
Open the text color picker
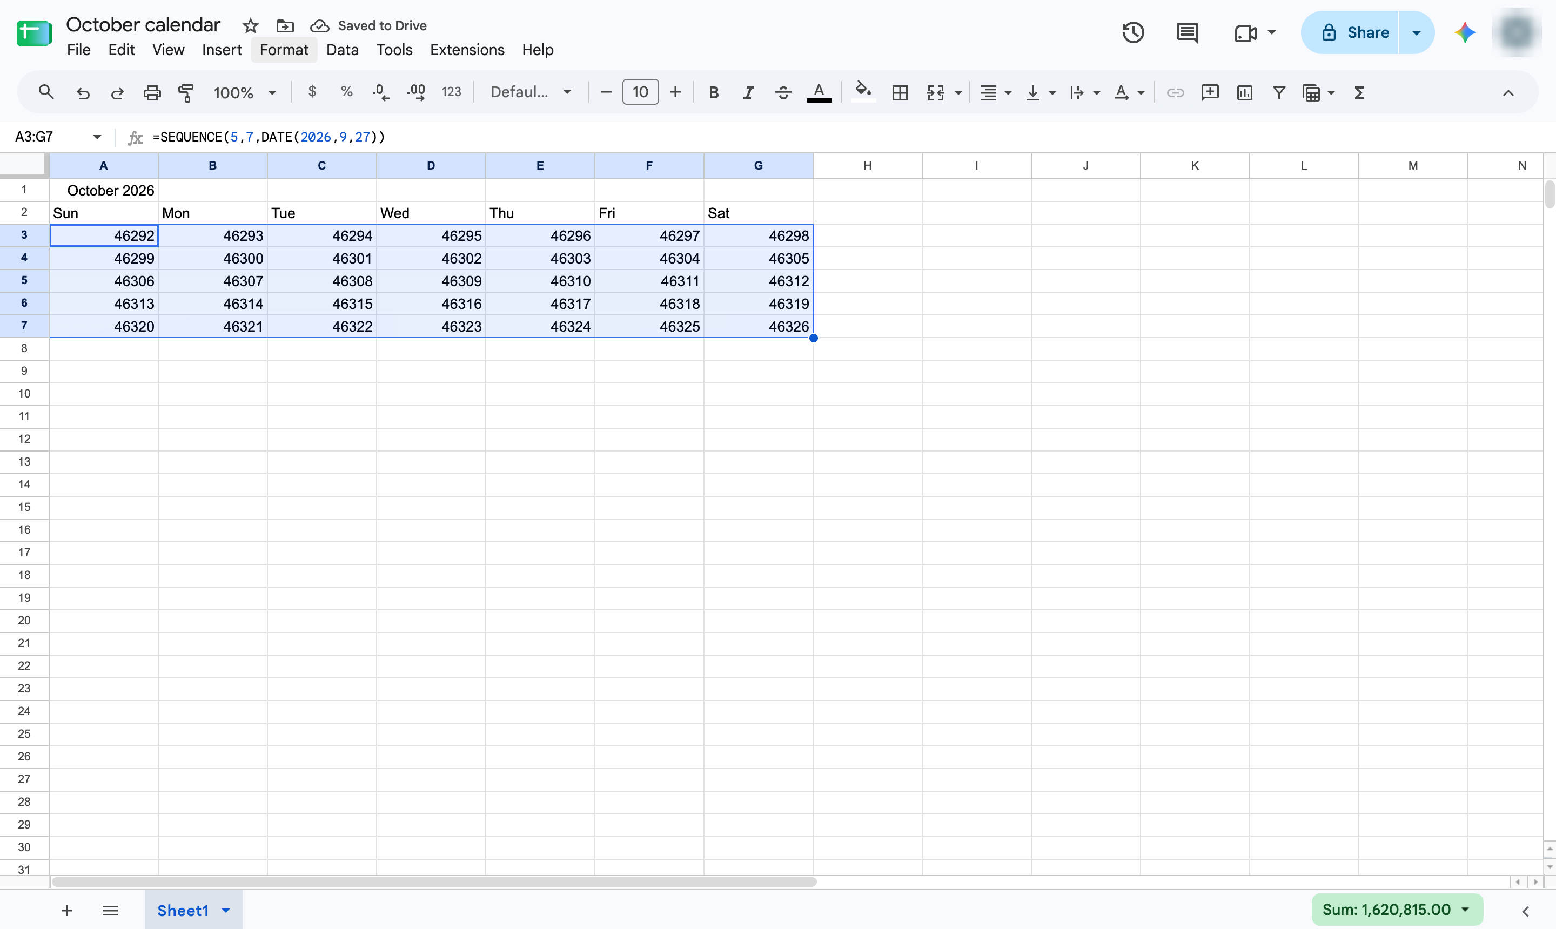click(819, 93)
